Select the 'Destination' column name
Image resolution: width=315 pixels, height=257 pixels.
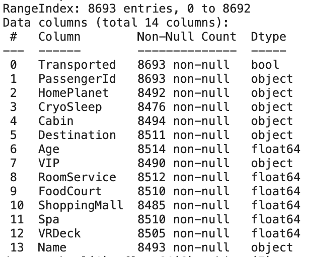[76, 135]
